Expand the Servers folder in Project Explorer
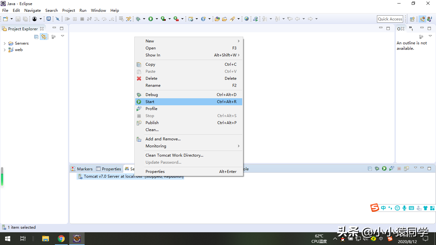Viewport: 436px width, 245px height. pos(4,43)
